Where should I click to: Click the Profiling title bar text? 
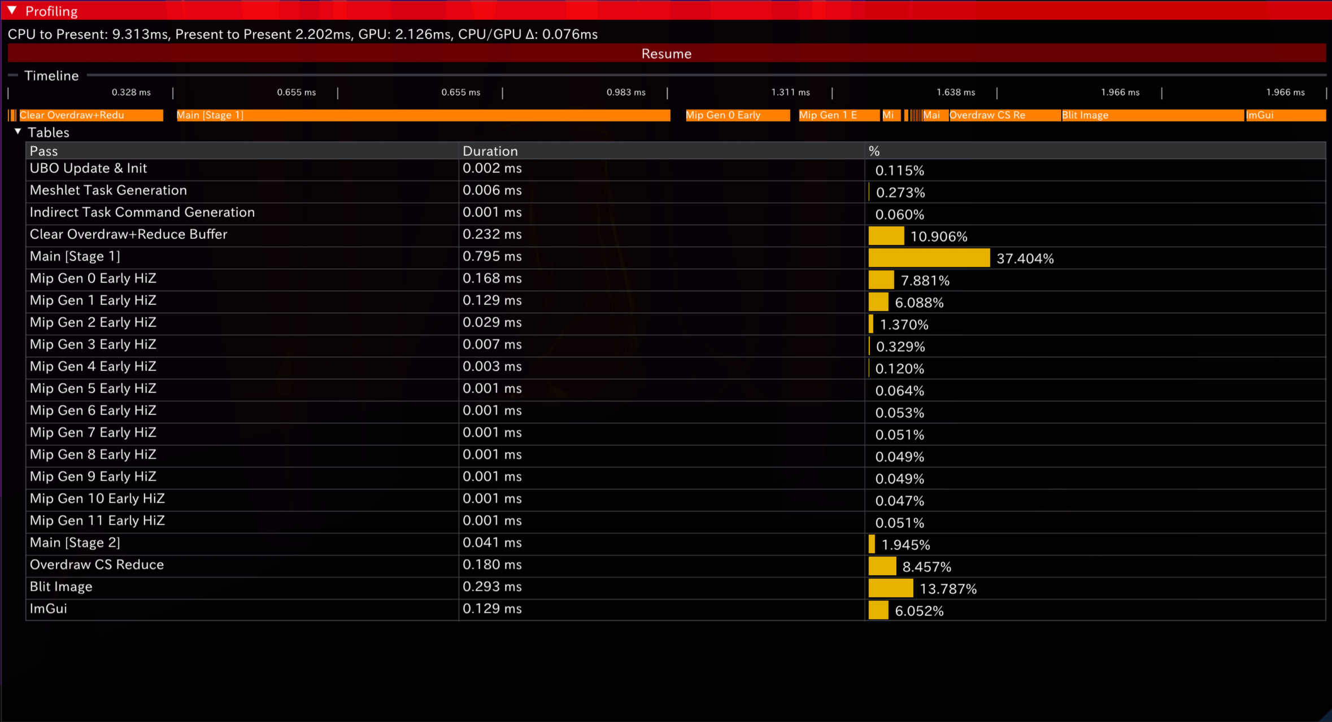(51, 11)
